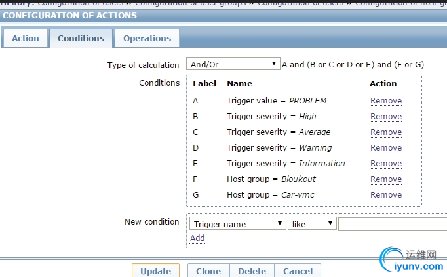
Task: Open the Type of calculation dropdown
Action: [233, 64]
